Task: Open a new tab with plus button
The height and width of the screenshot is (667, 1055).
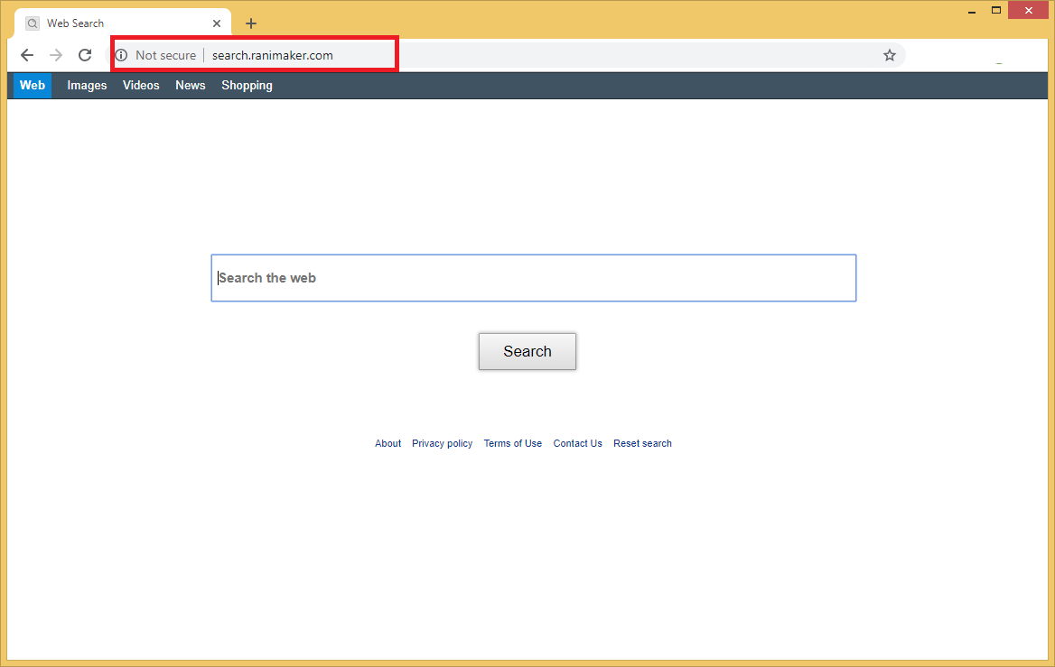Action: [251, 23]
